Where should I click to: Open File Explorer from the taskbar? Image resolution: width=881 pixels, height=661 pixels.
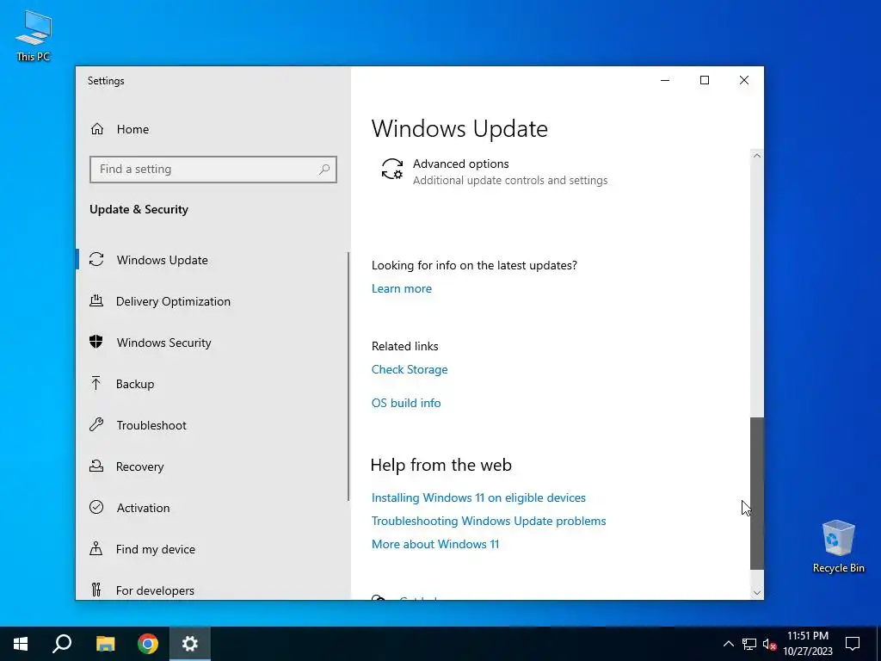[105, 644]
